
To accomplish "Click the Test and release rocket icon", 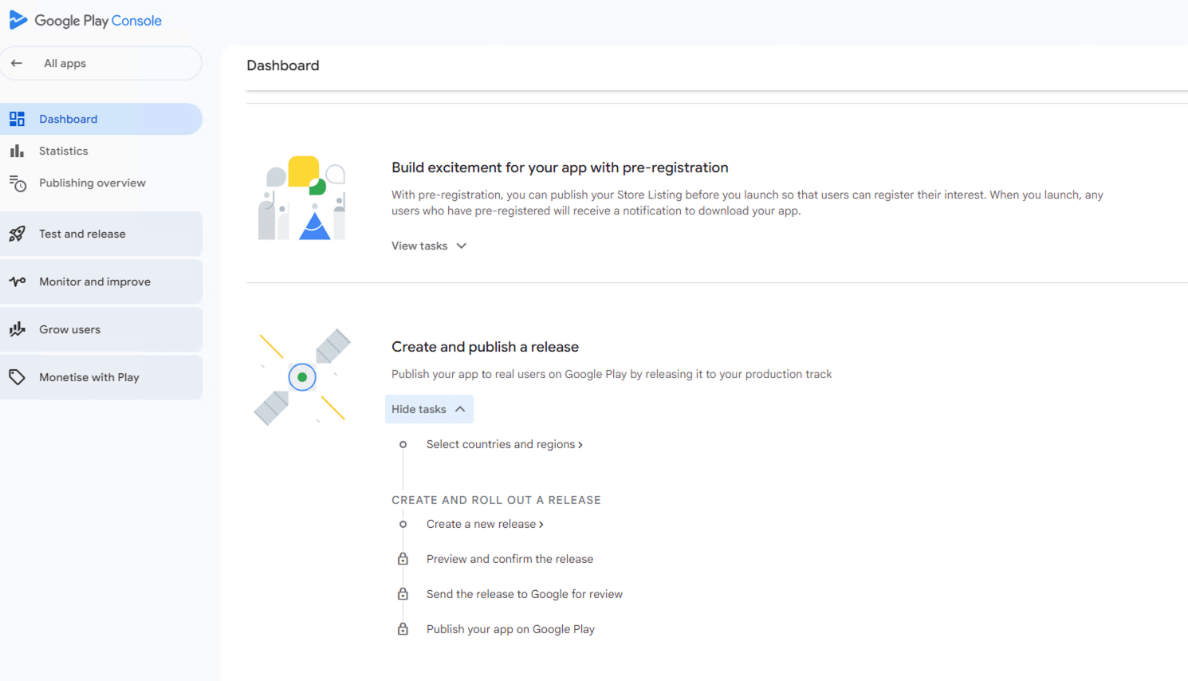I will coord(17,234).
